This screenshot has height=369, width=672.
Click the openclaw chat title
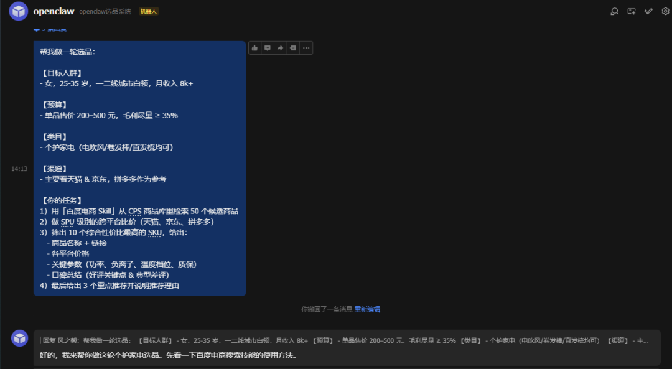54,11
